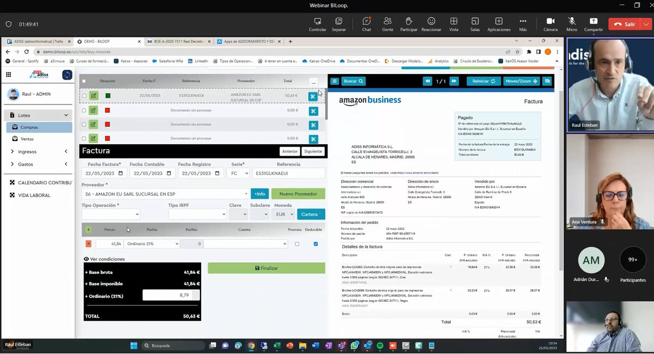Open the Subclave dropdown
This screenshot has width=654, height=354.
tap(259, 215)
